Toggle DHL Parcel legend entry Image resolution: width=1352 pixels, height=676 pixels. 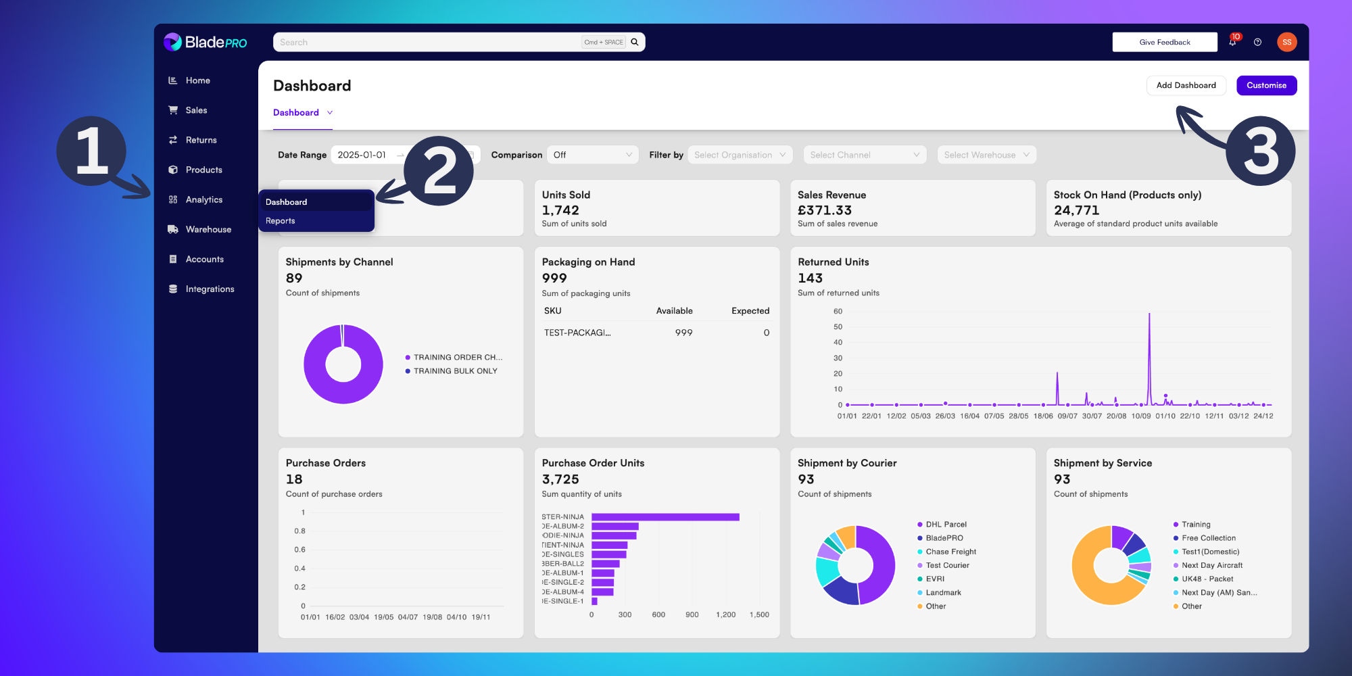pyautogui.click(x=942, y=525)
